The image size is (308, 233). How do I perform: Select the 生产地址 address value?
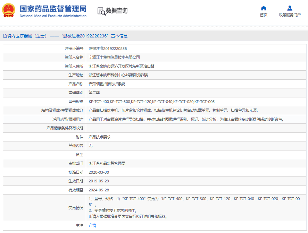click(x=118, y=75)
